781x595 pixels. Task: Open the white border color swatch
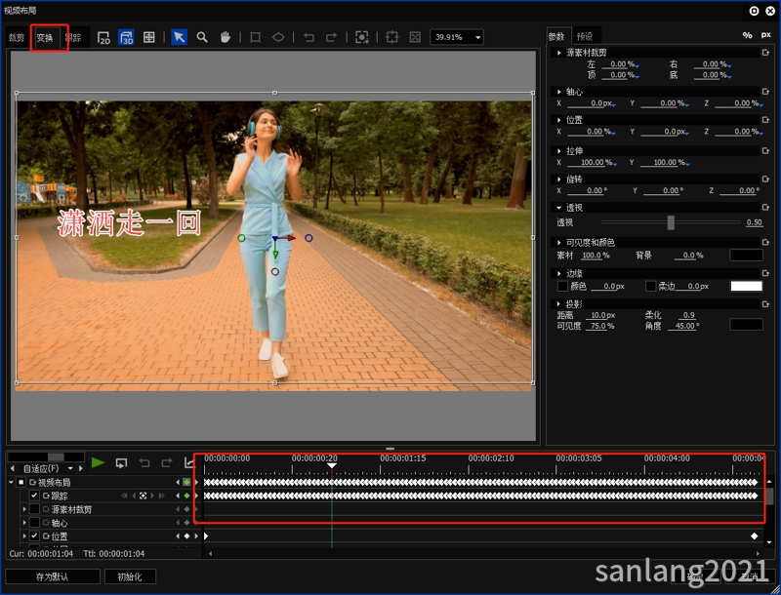coord(746,286)
